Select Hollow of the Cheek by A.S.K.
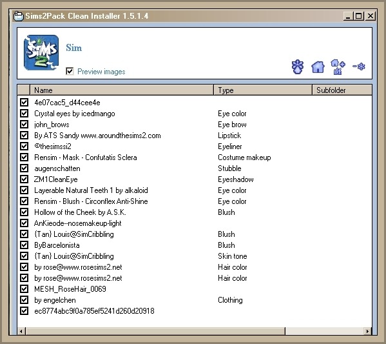This screenshot has height=344, width=386. coord(195,212)
